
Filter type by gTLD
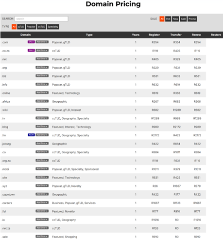(21, 27)
